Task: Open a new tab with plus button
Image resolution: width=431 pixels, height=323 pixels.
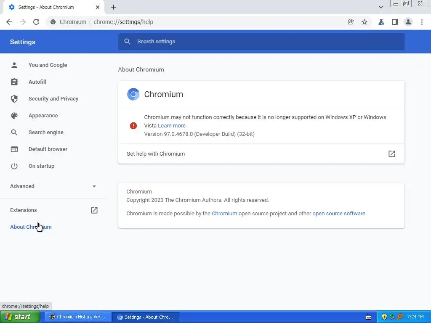Action: [114, 7]
